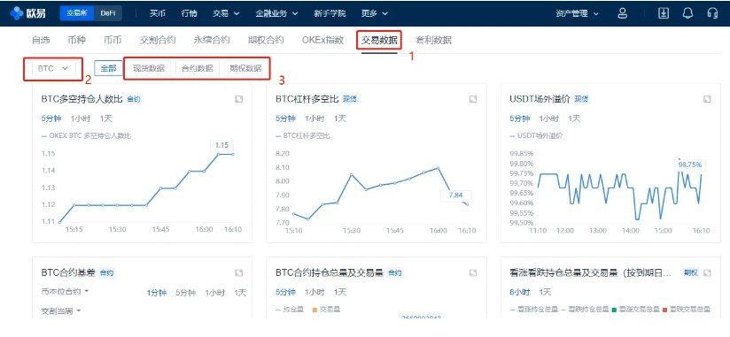Open the app download icon

click(663, 13)
